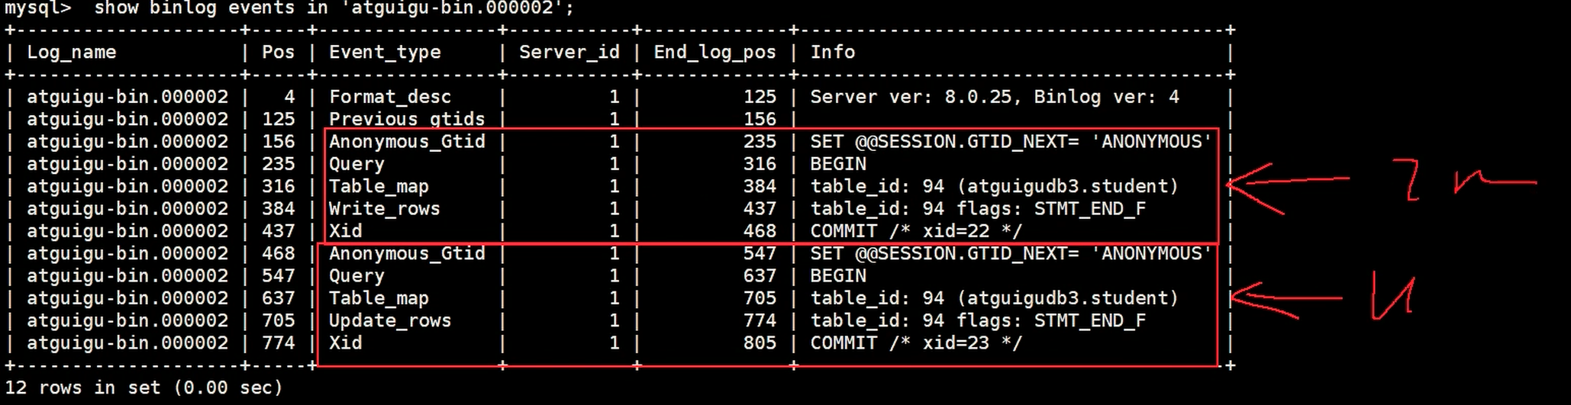Click the Event_type column header
This screenshot has height=405, width=1571.
385,53
